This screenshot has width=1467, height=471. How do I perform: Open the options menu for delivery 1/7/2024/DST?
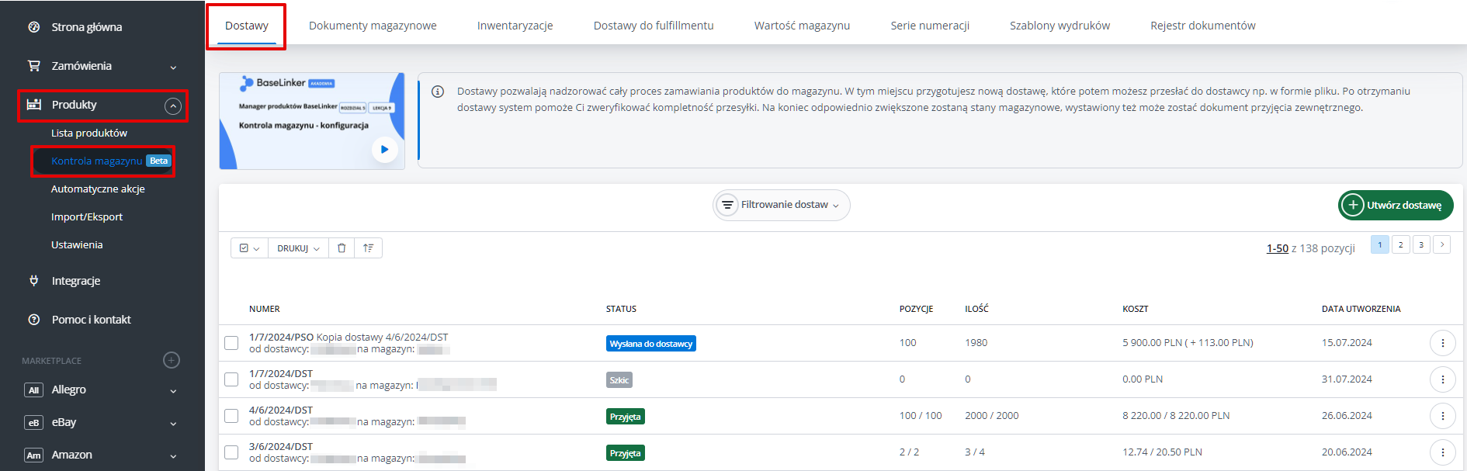coord(1443,379)
